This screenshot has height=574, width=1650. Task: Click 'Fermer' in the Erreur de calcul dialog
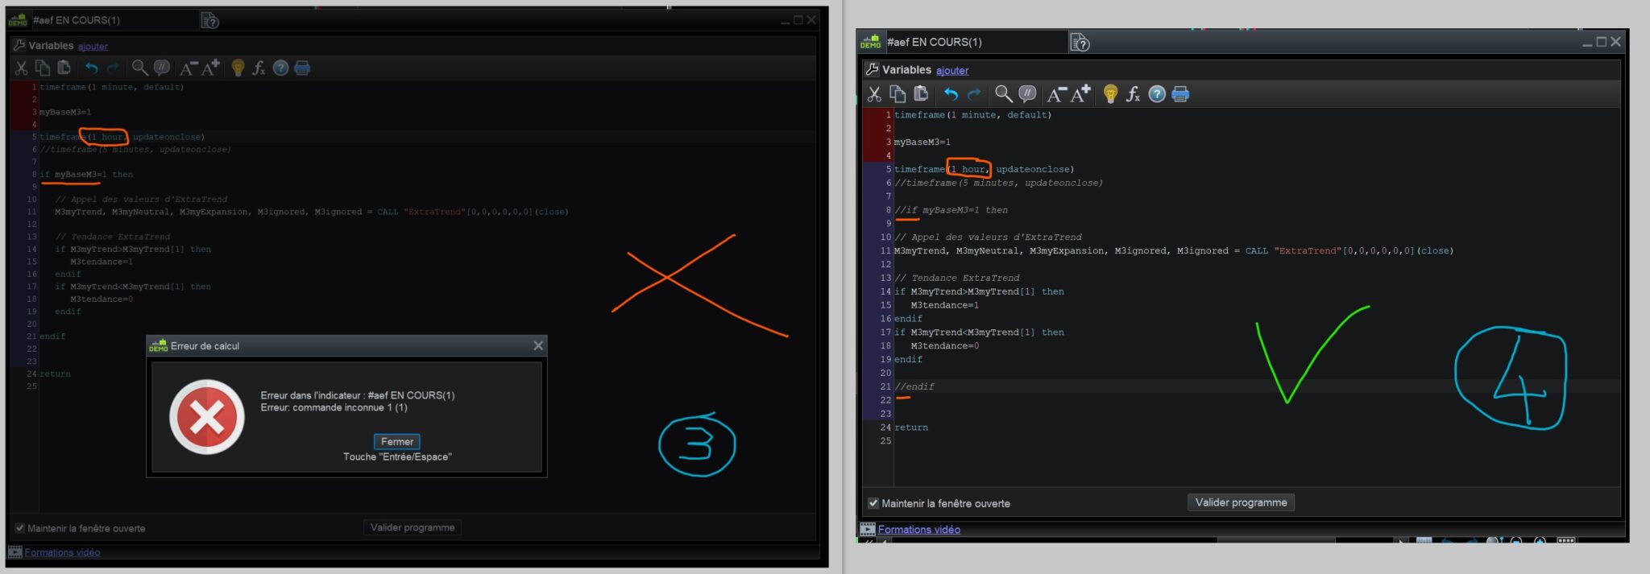[397, 441]
